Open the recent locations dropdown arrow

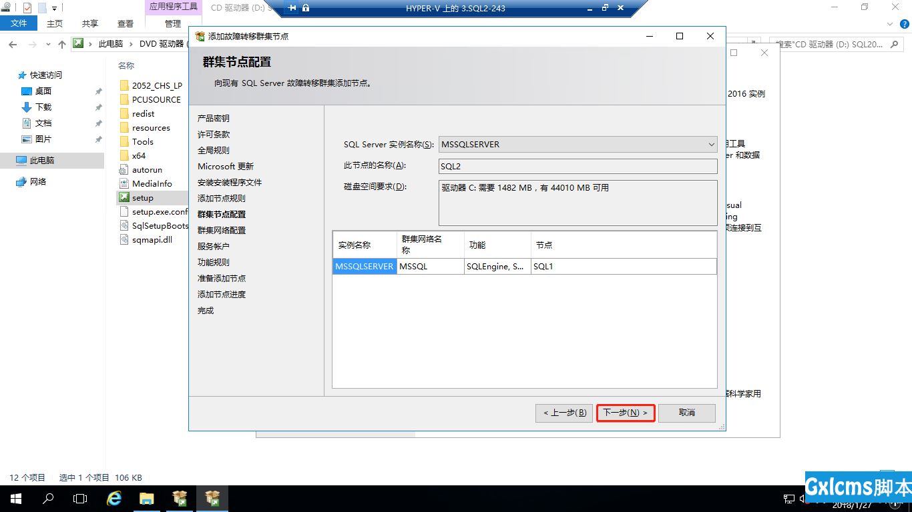[48, 44]
